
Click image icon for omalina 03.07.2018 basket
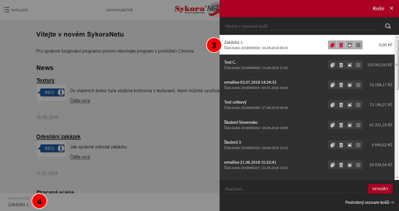(350, 85)
